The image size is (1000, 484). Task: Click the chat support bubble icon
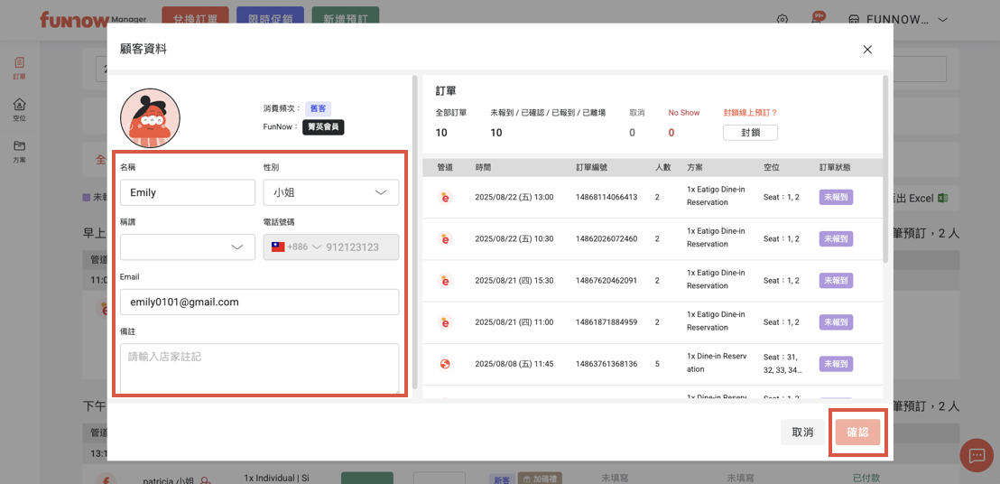pos(976,456)
